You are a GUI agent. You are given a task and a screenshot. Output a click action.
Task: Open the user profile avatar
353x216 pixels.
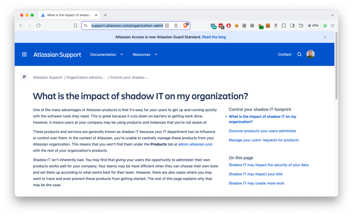(311, 54)
